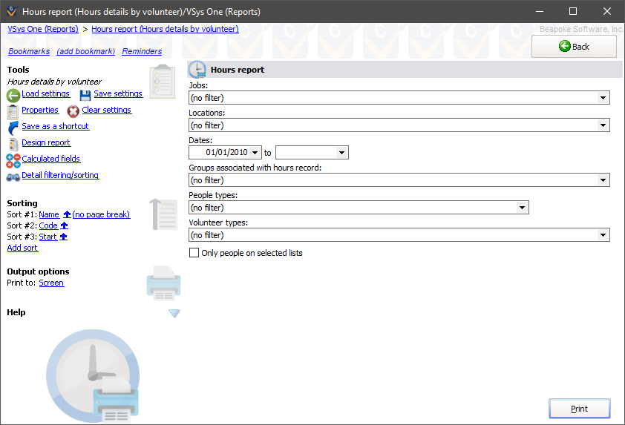Open the start date picker dropdown
The width and height of the screenshot is (625, 425).
(x=255, y=153)
